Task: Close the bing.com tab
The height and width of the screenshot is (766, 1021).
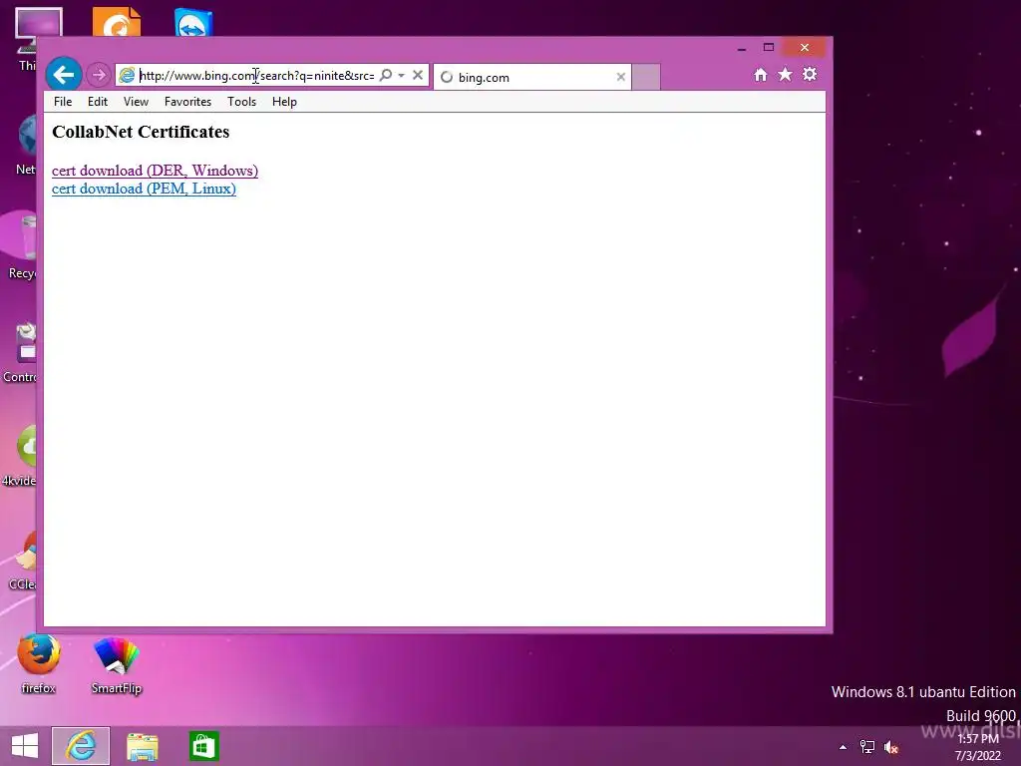Action: coord(620,77)
